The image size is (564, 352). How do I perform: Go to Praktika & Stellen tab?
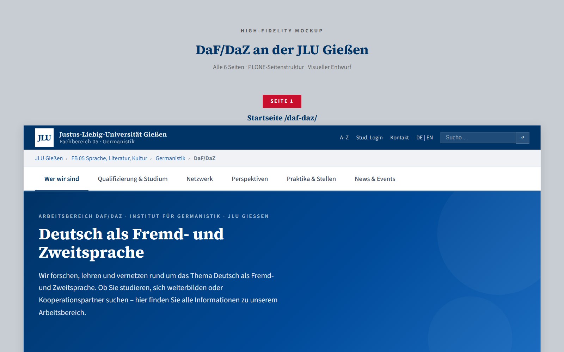[311, 179]
